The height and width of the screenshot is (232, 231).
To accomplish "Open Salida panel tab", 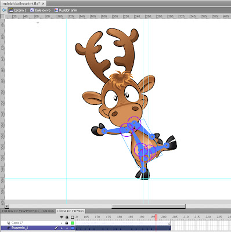I will pos(48,211).
